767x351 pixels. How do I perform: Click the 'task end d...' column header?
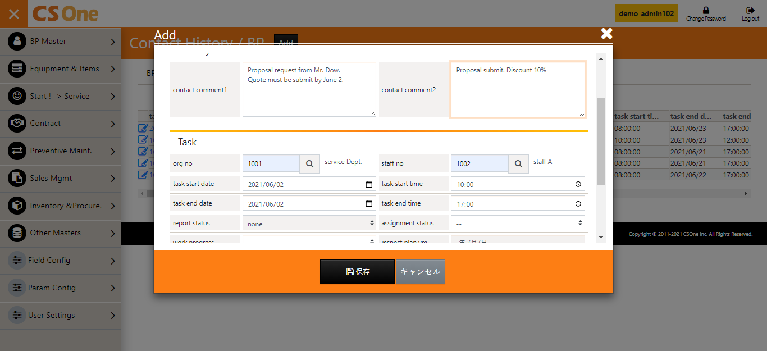tap(691, 117)
